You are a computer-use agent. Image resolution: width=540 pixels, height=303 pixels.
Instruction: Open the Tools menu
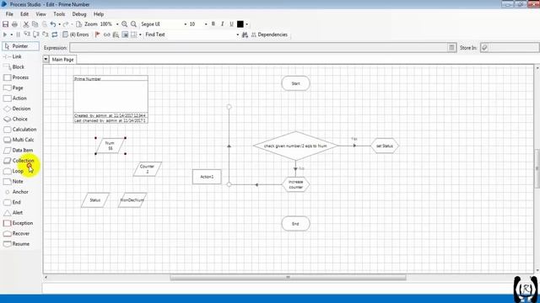click(x=59, y=14)
